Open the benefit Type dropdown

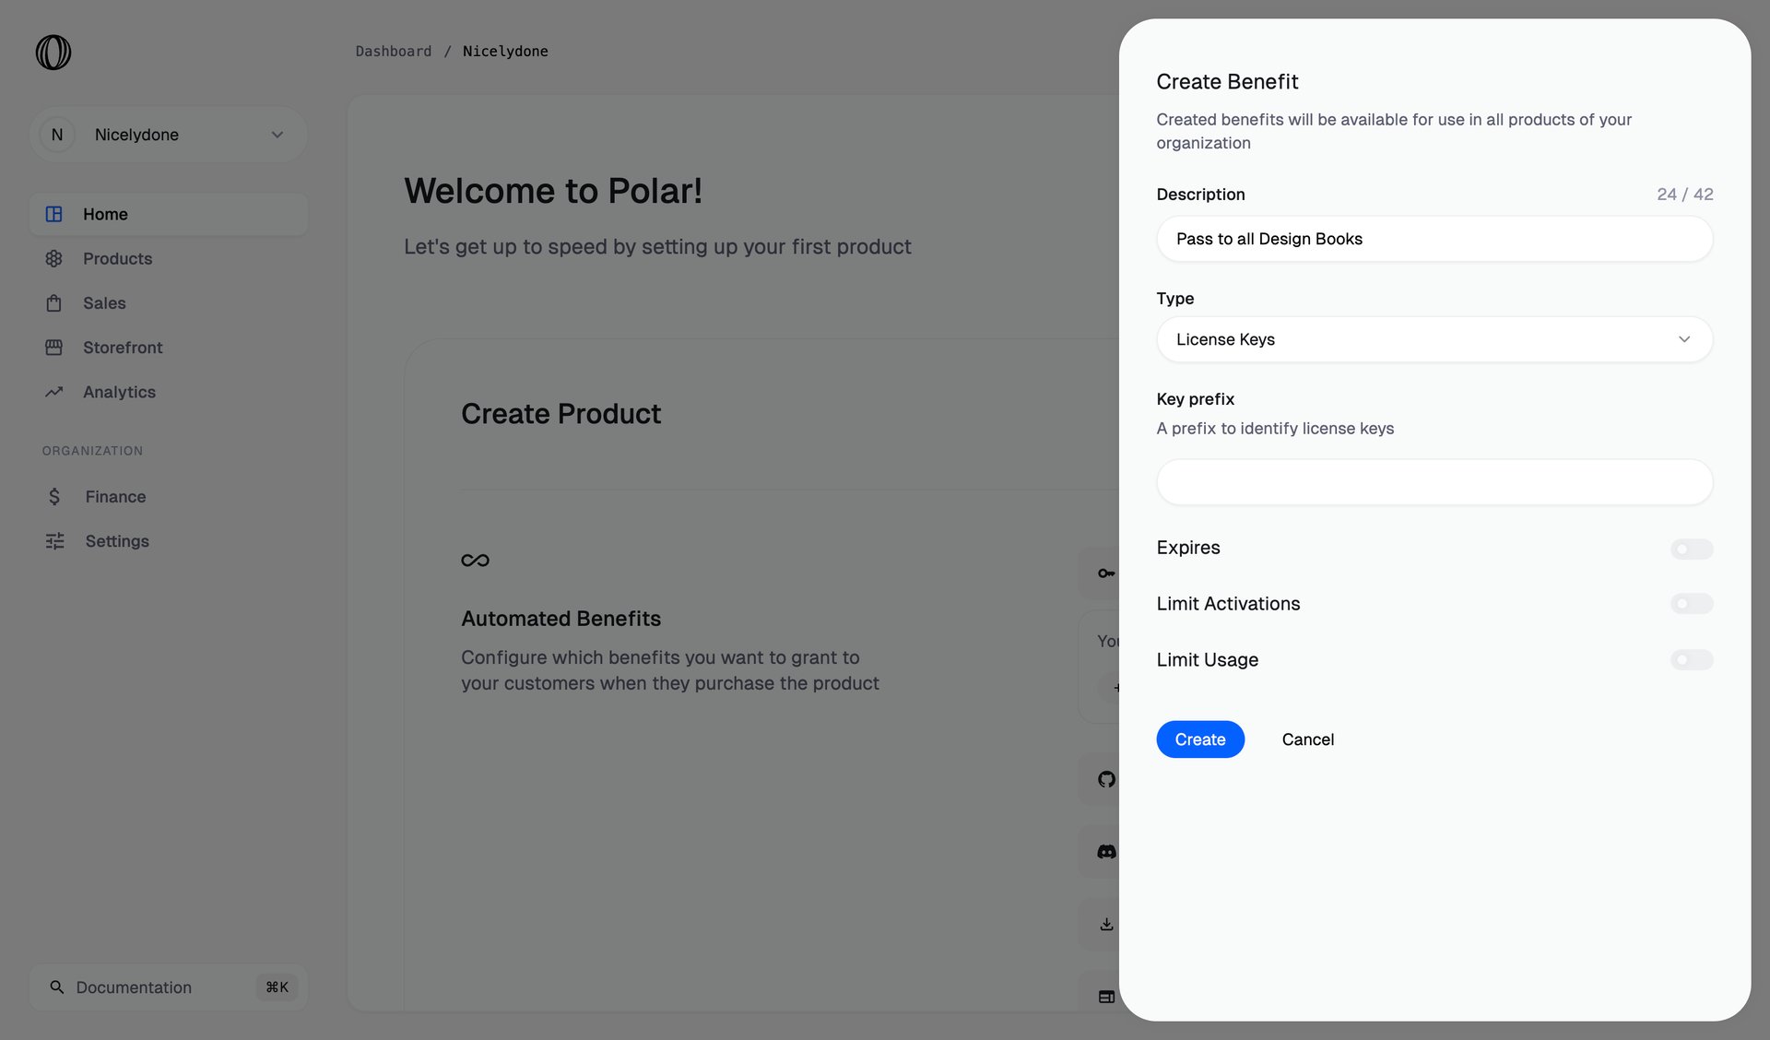1434,339
